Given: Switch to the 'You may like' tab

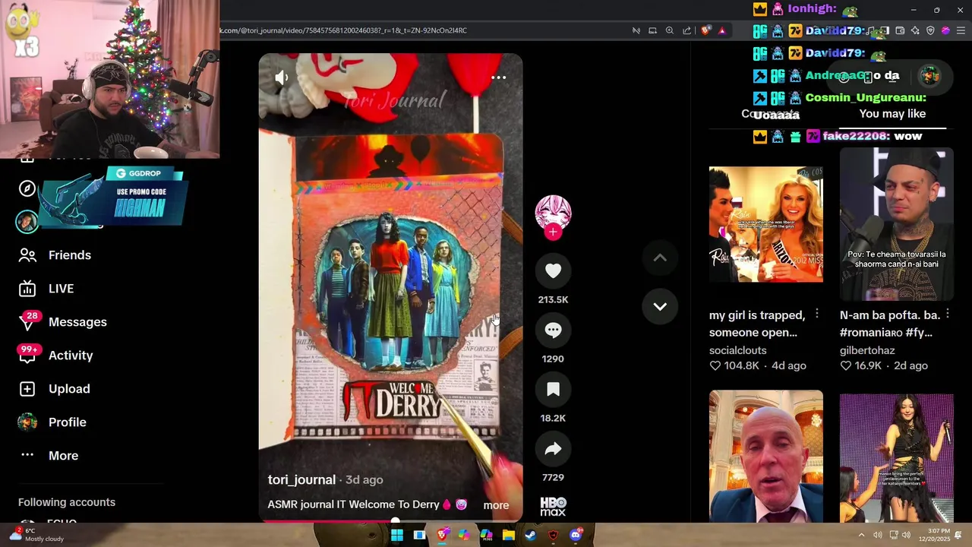Looking at the screenshot, I should tap(892, 114).
